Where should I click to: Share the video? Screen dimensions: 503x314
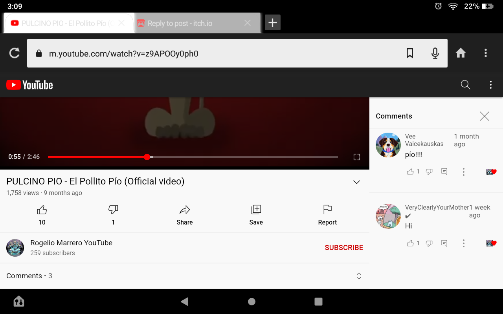(x=185, y=214)
